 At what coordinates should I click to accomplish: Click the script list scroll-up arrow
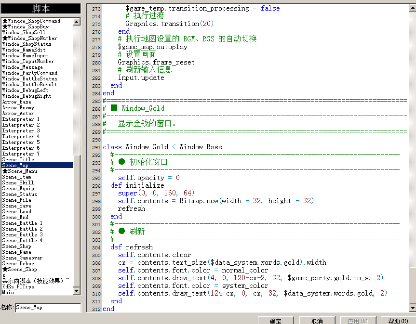pyautogui.click(x=77, y=22)
